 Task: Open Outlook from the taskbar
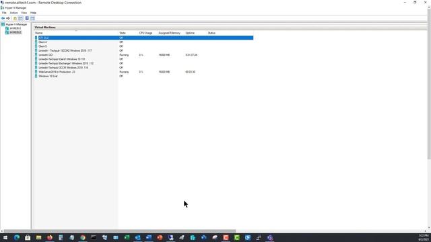[x=137, y=237]
